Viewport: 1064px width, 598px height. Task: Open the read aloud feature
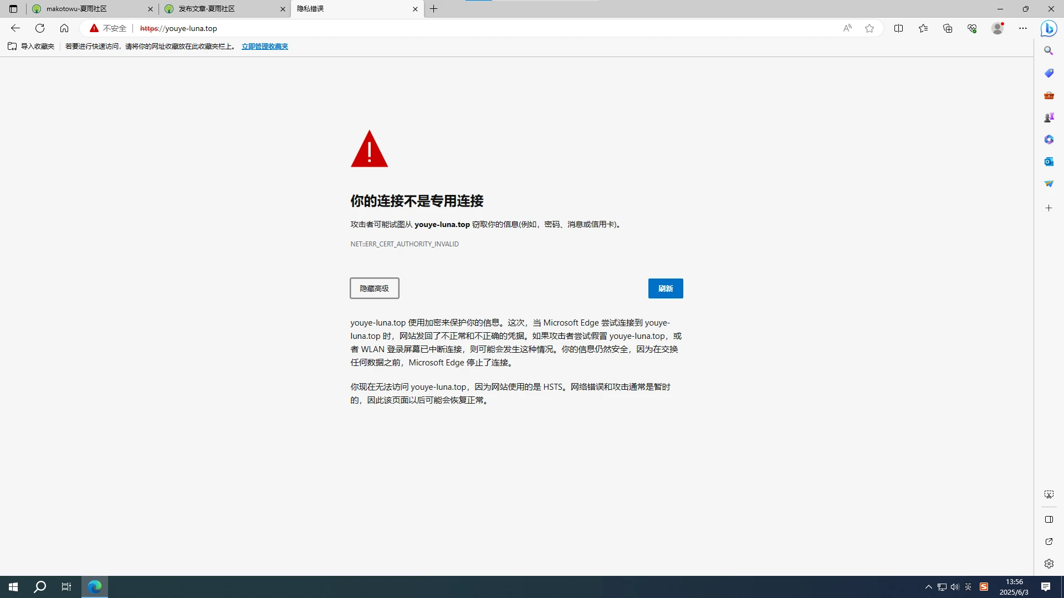[847, 28]
